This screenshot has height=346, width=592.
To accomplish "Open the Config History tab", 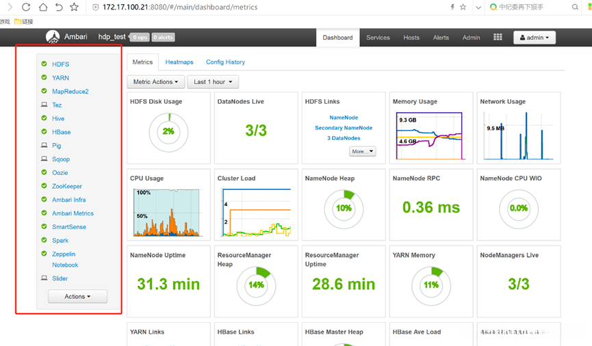I will click(225, 62).
